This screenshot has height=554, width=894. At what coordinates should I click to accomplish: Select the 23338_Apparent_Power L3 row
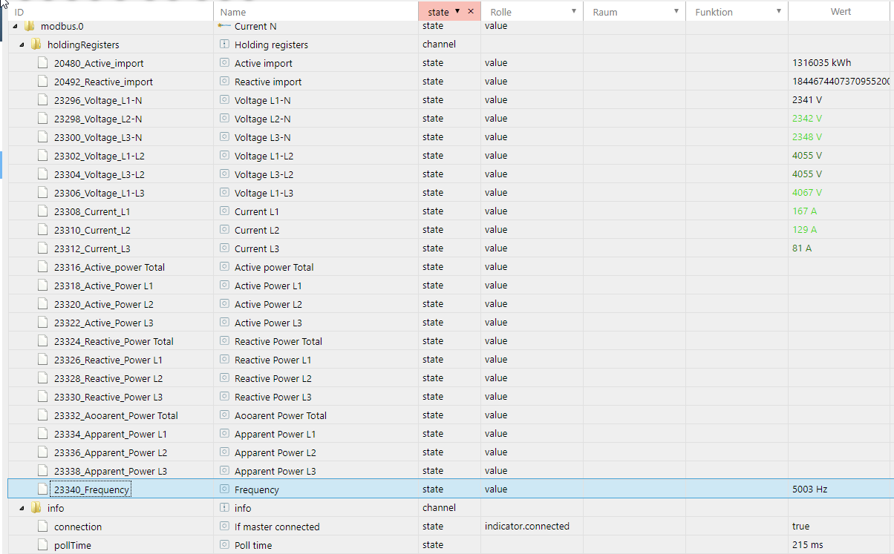click(x=451, y=471)
